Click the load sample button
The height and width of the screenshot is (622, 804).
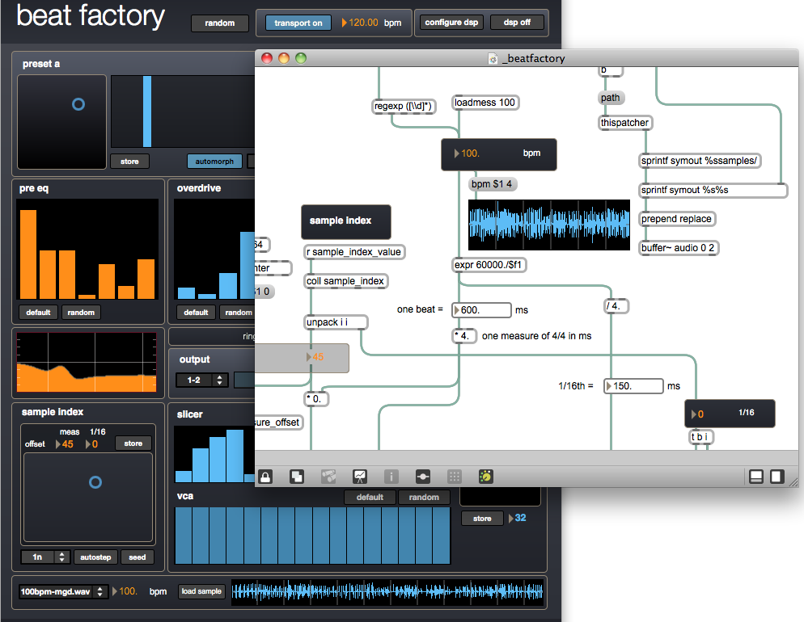[x=201, y=591]
